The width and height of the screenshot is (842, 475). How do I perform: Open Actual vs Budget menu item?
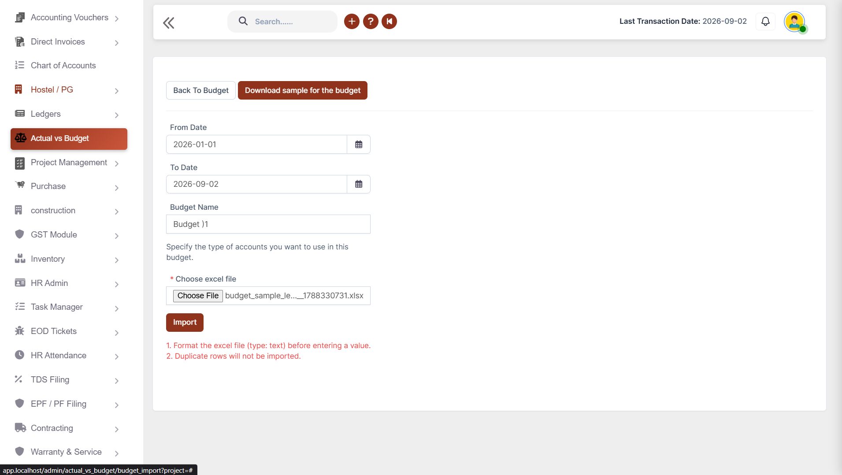tap(69, 139)
